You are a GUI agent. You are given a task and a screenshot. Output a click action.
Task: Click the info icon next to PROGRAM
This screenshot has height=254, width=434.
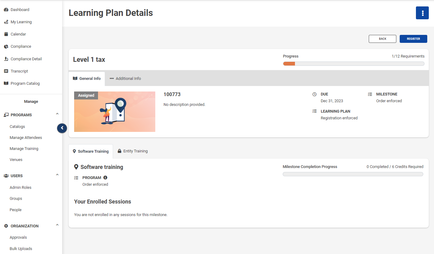[x=105, y=177]
